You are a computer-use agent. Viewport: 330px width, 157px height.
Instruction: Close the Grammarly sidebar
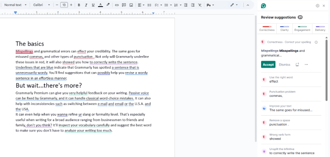[324, 6]
